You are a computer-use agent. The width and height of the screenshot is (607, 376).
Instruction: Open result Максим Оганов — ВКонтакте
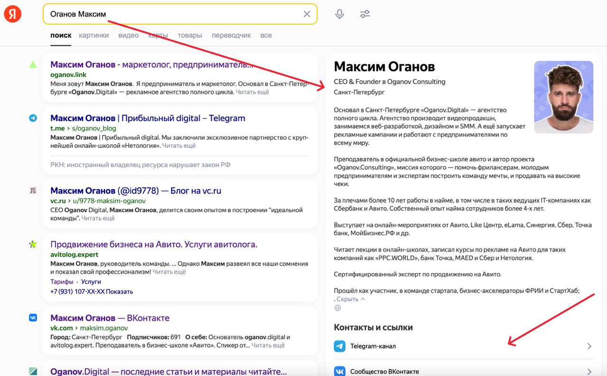tap(110, 318)
